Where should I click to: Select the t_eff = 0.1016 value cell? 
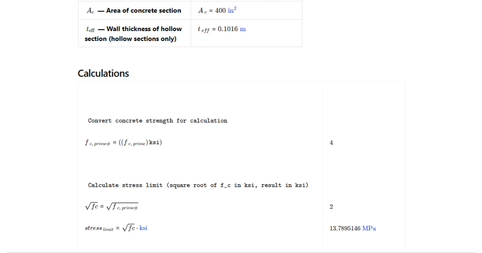[x=246, y=33]
